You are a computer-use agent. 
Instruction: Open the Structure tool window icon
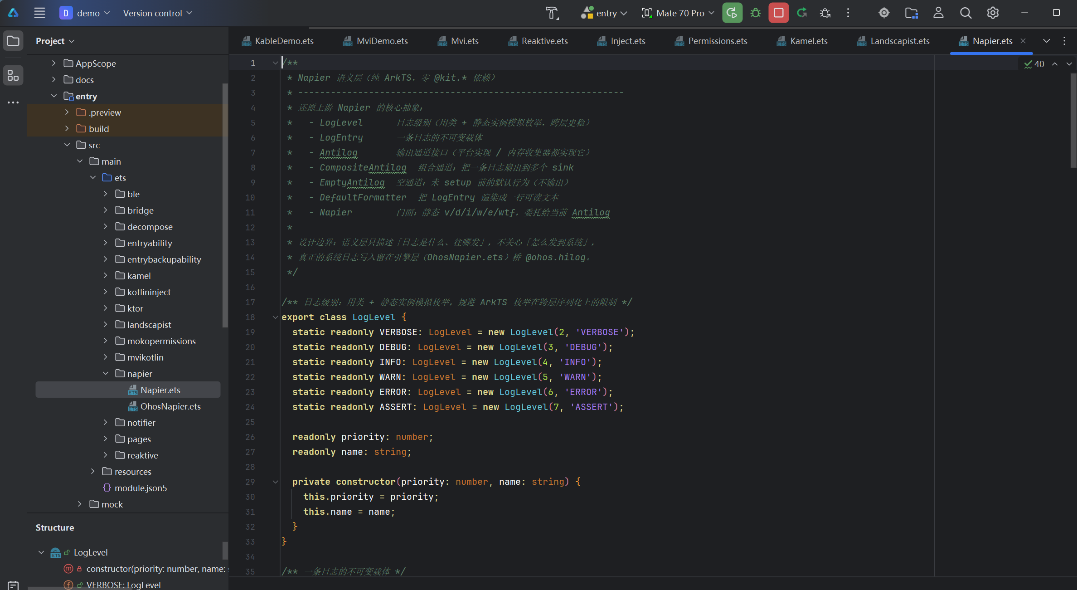pyautogui.click(x=13, y=75)
